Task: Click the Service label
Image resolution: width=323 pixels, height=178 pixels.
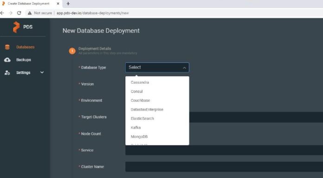Action: pos(87,150)
